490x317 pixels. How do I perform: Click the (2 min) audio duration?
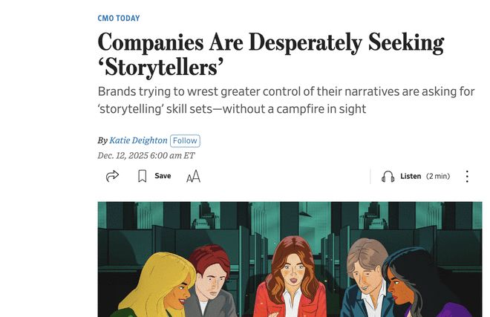438,177
